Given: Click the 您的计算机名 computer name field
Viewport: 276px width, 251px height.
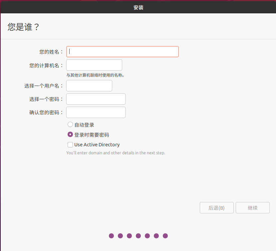Looking at the screenshot, I should click(94, 65).
